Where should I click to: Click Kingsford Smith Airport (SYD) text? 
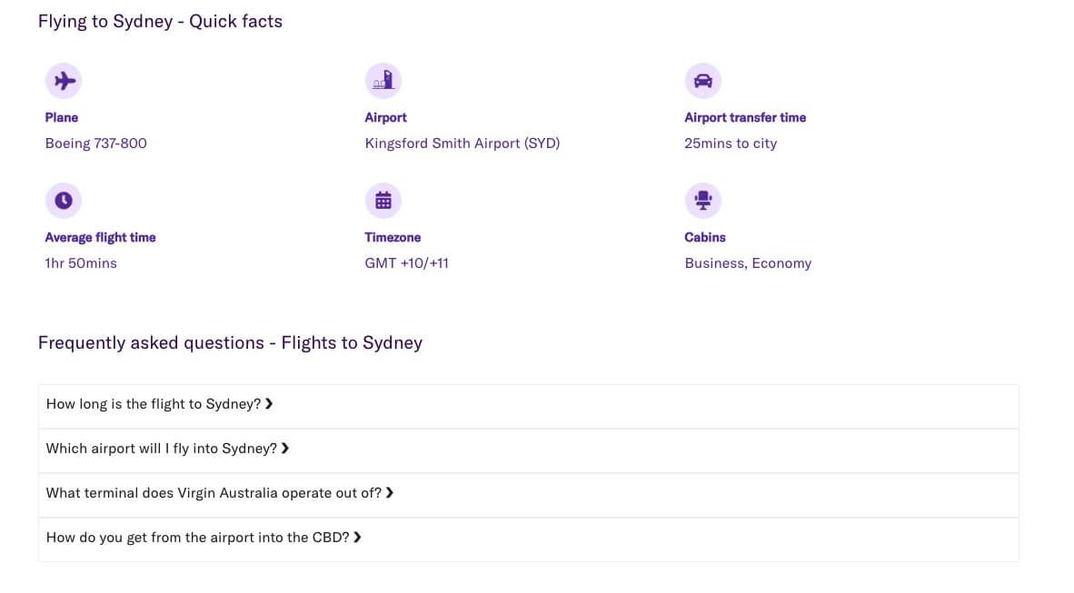(x=462, y=143)
